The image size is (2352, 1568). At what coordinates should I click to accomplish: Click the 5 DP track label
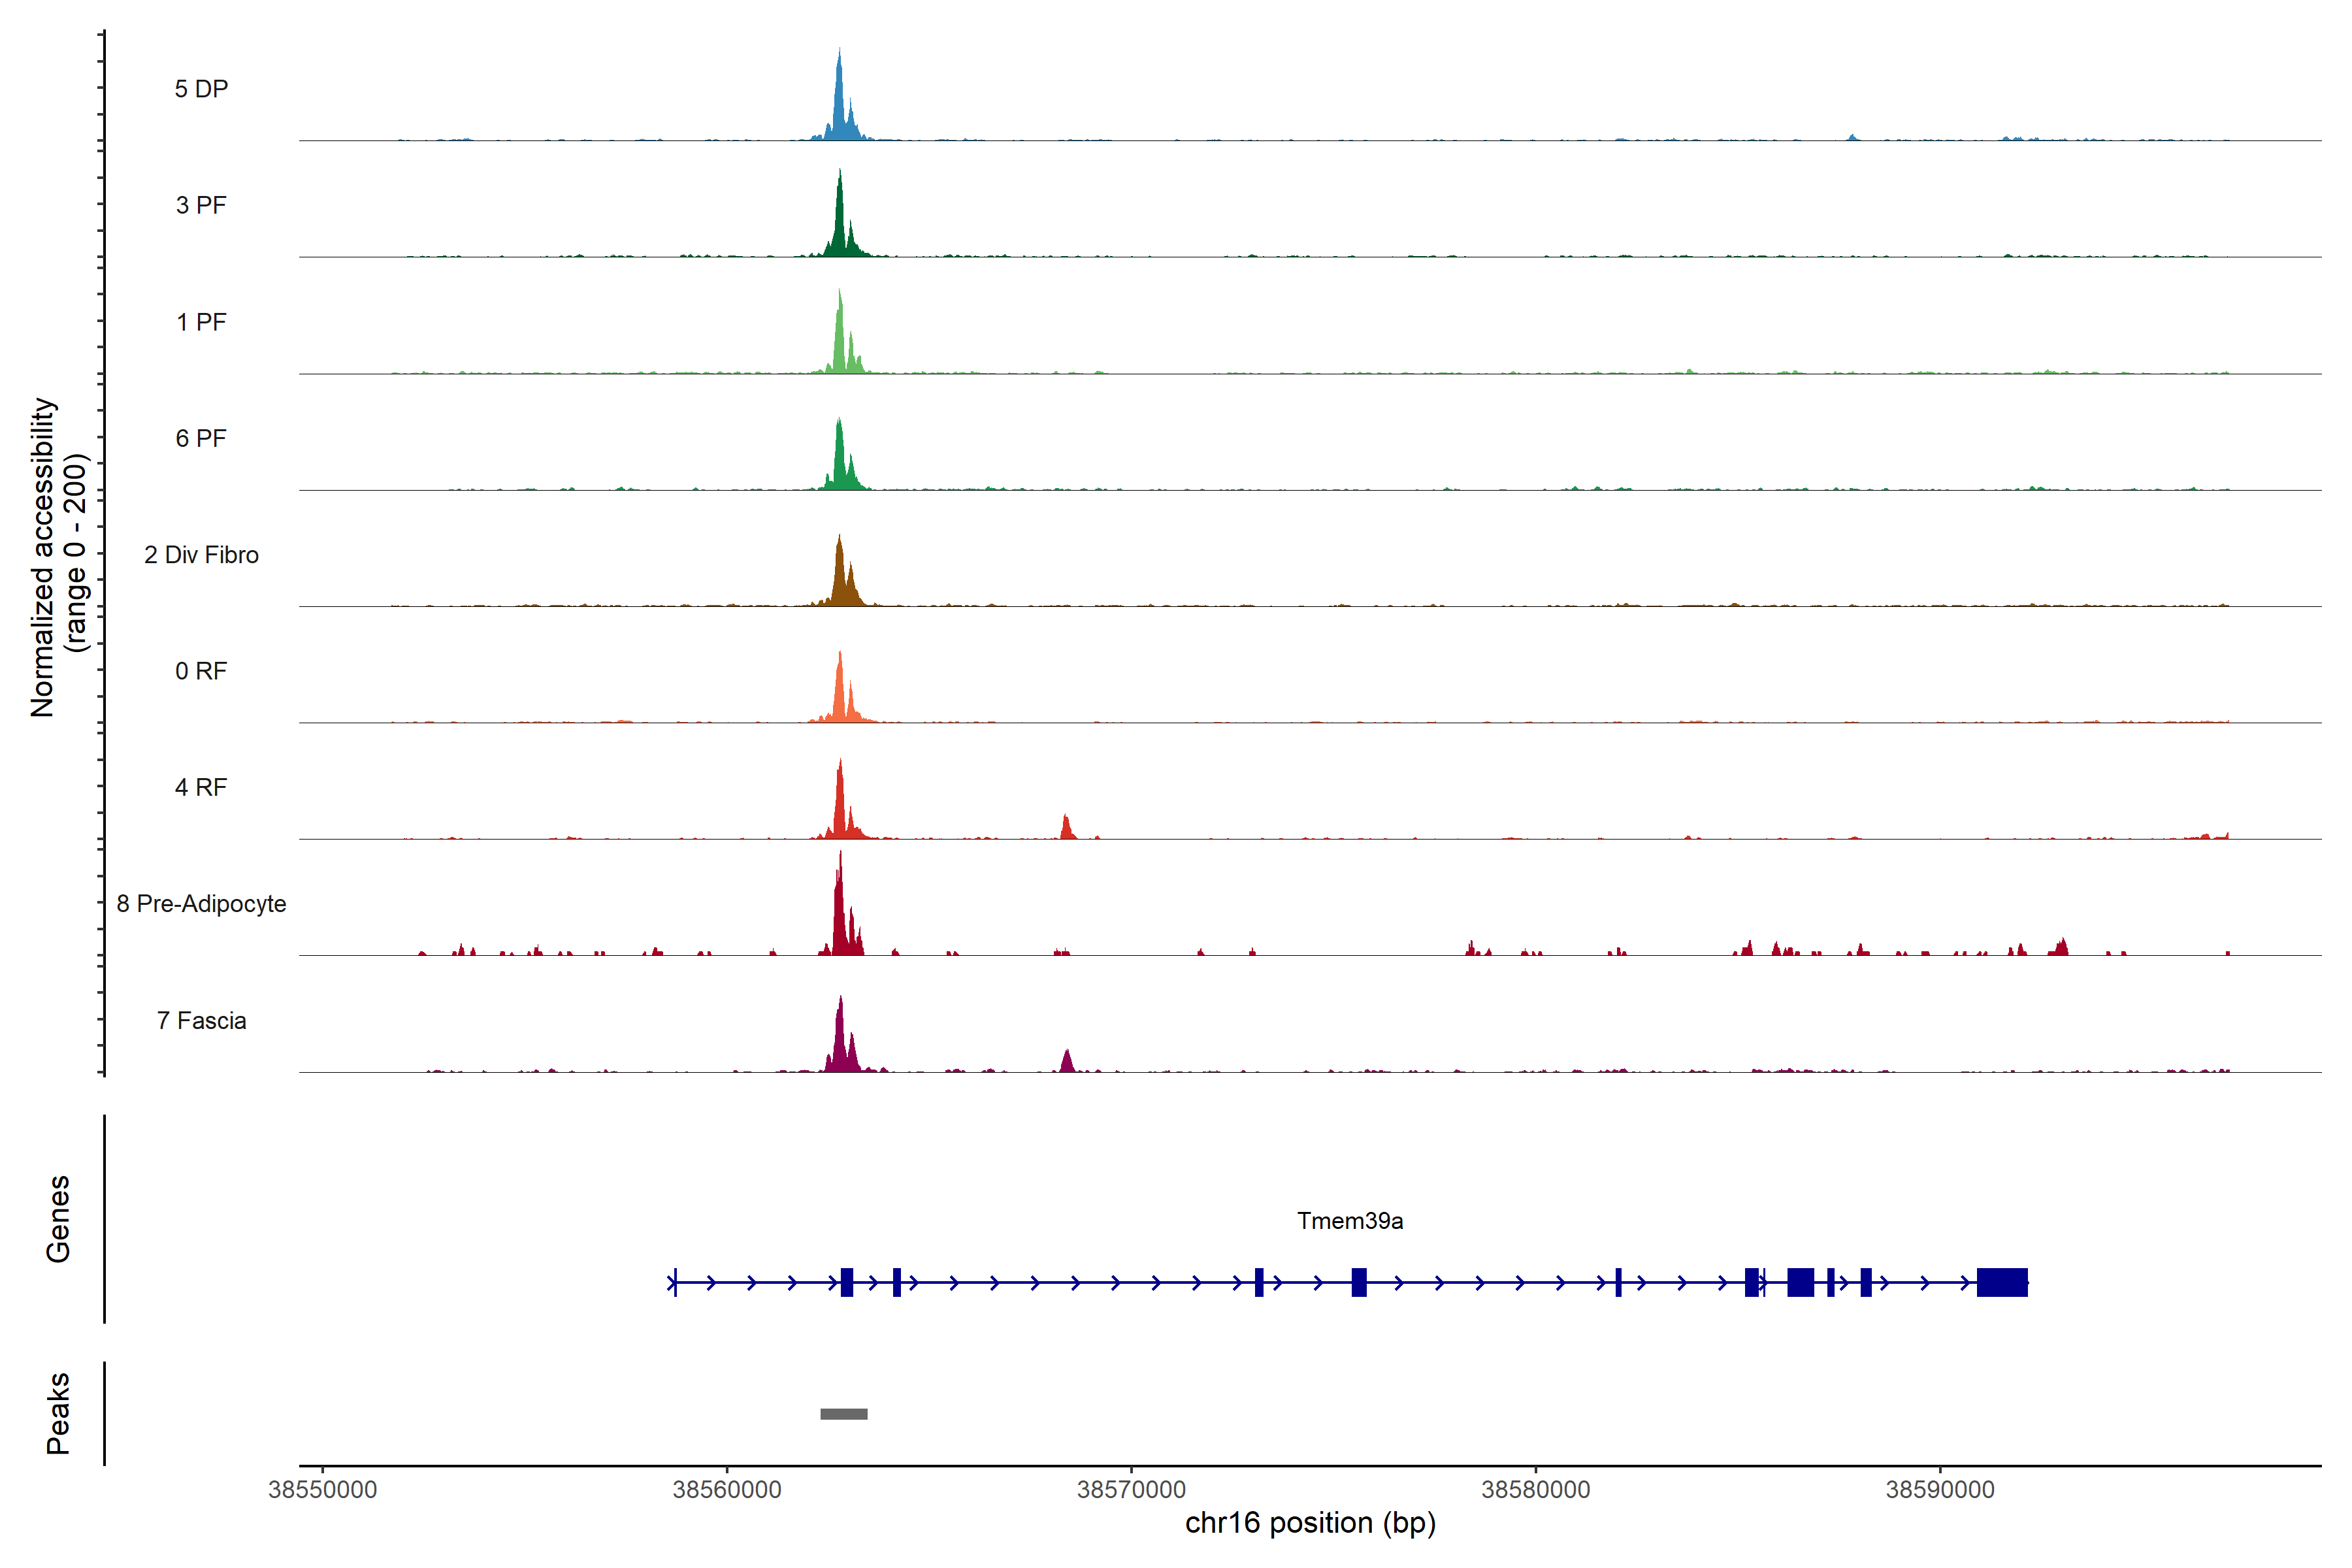201,89
